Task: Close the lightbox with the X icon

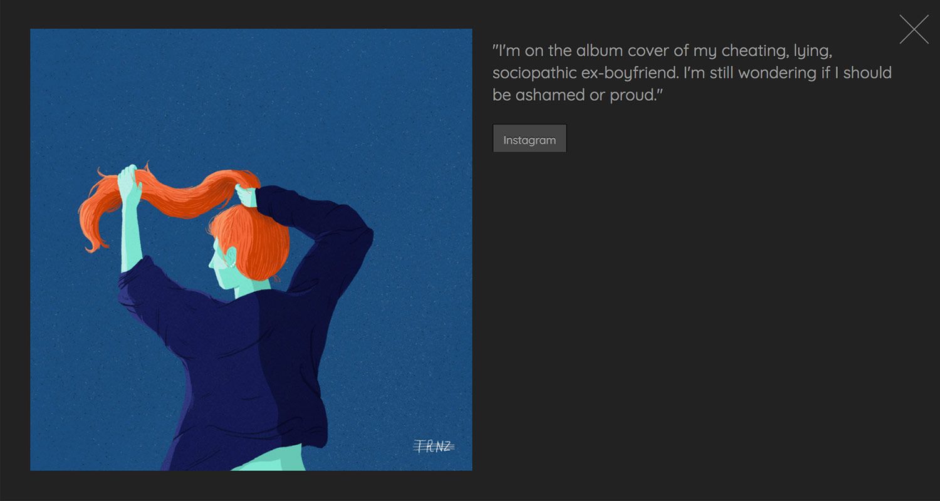Action: click(x=914, y=29)
